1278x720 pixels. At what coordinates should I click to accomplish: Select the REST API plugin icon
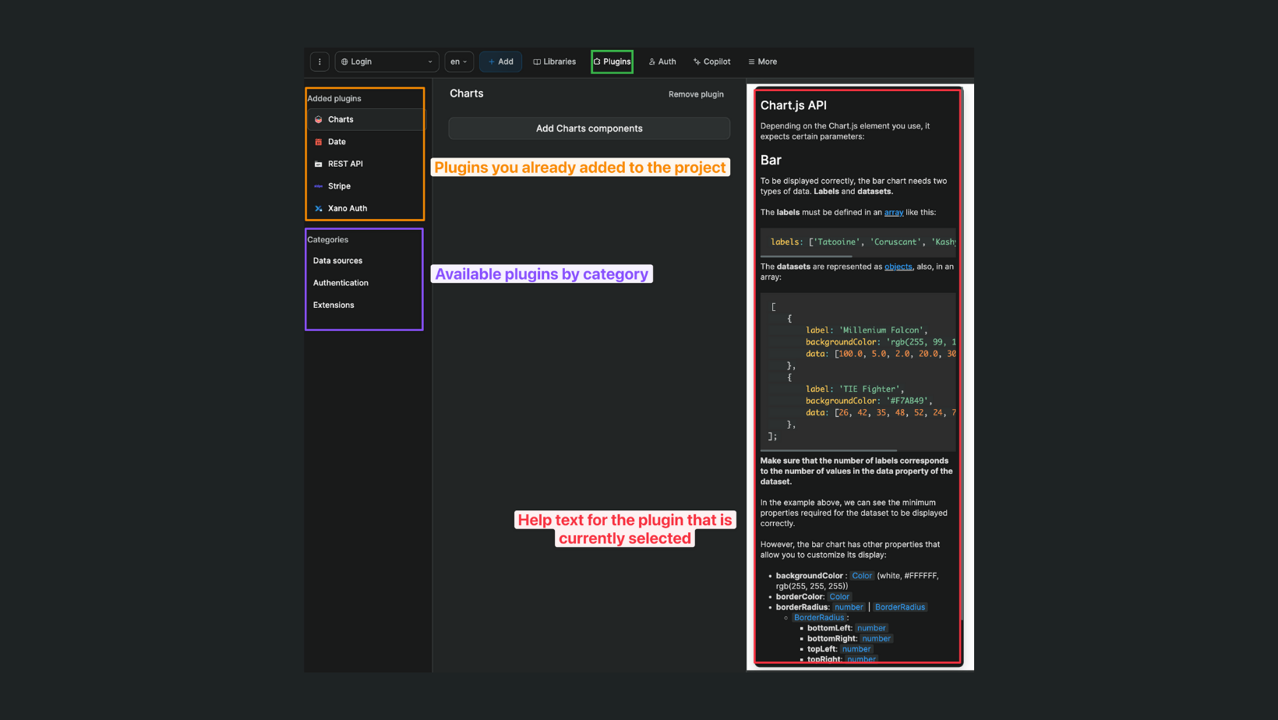319,164
